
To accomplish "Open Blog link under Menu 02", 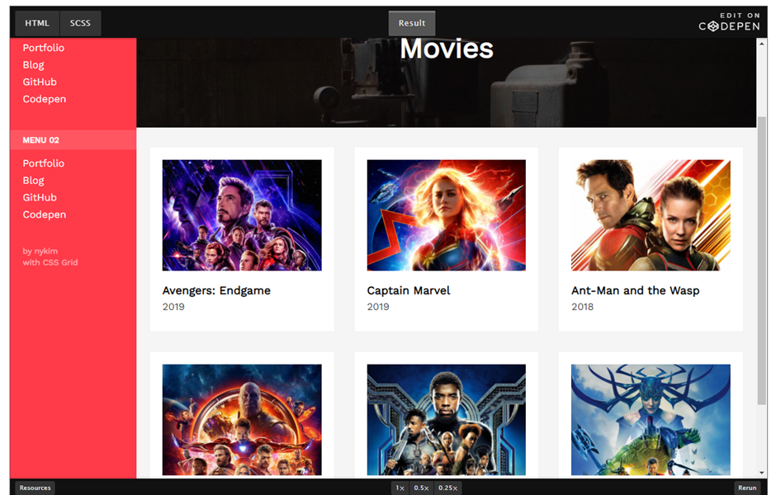I will (x=33, y=181).
